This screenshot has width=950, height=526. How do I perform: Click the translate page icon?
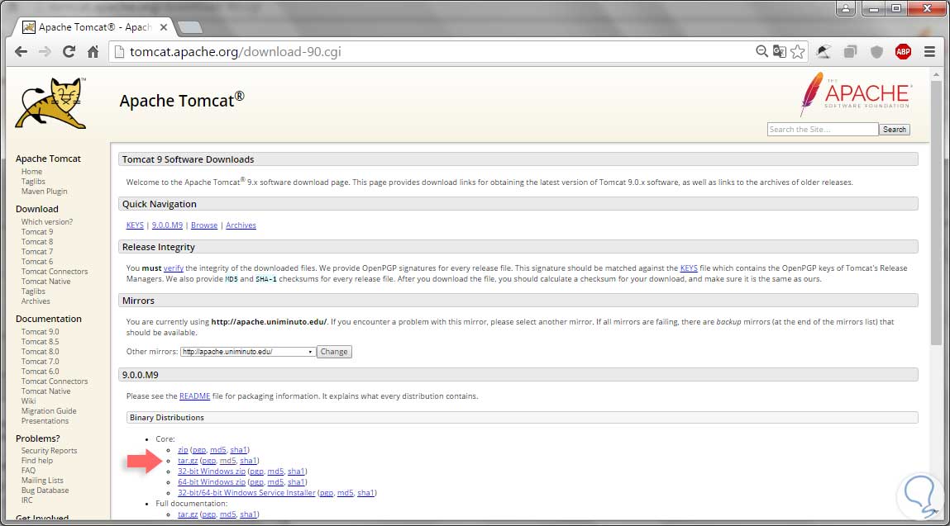pyautogui.click(x=779, y=51)
